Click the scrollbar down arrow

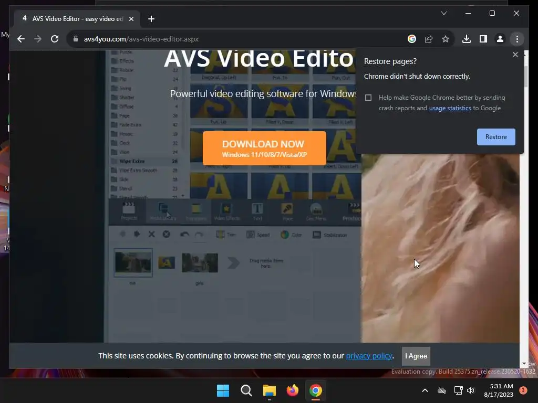point(524,364)
